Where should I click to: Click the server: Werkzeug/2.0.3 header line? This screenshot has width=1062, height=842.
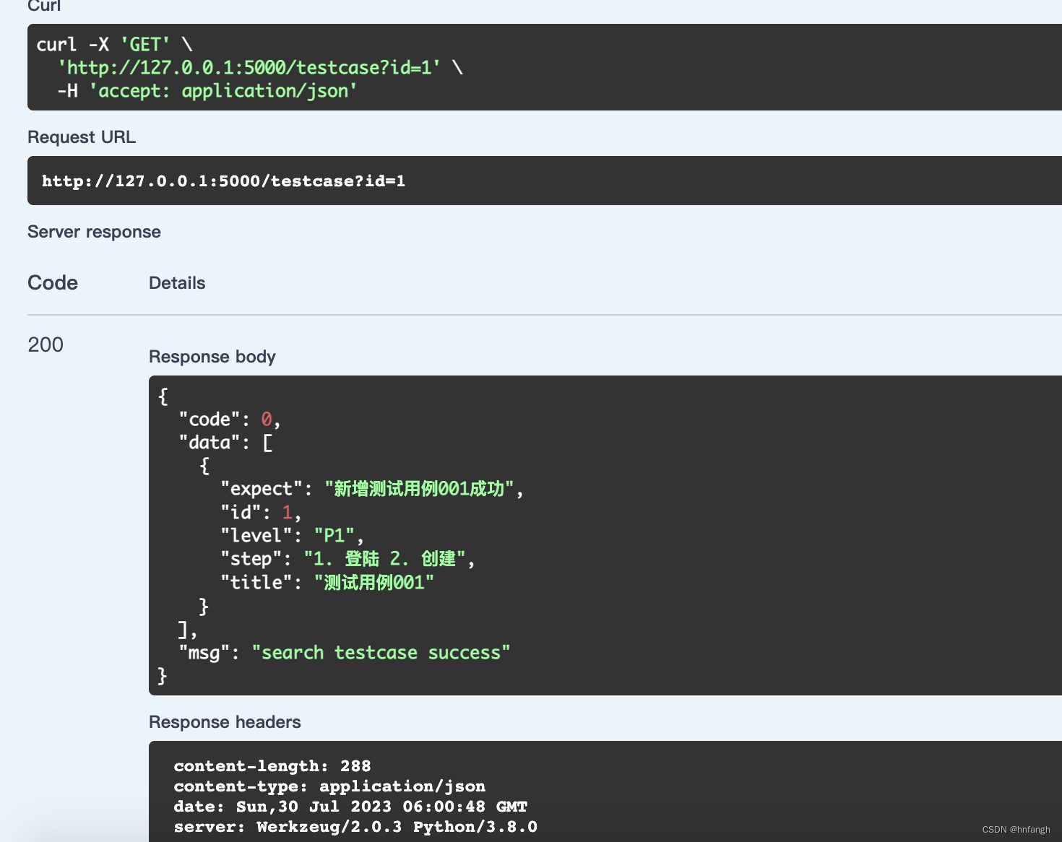tap(355, 827)
